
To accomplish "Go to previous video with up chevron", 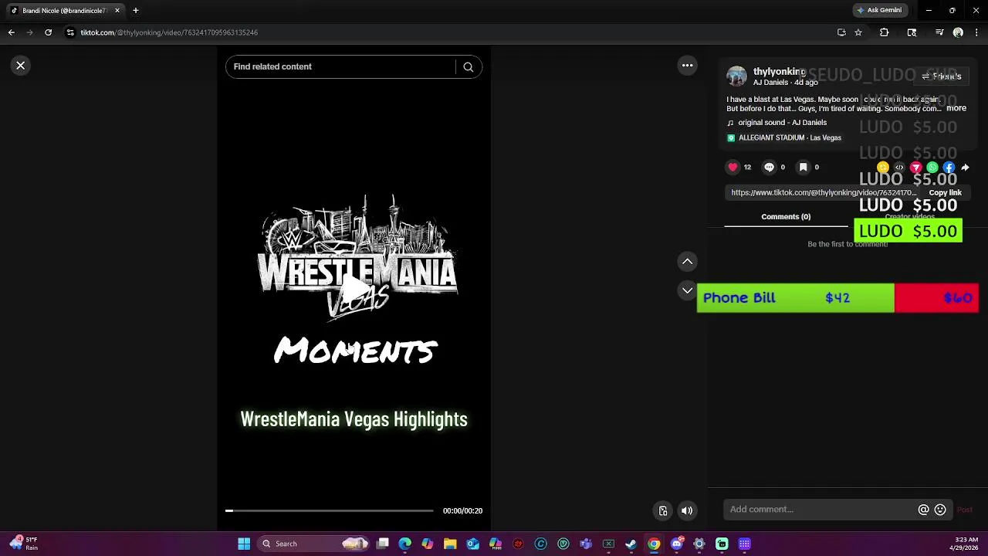I will click(687, 262).
